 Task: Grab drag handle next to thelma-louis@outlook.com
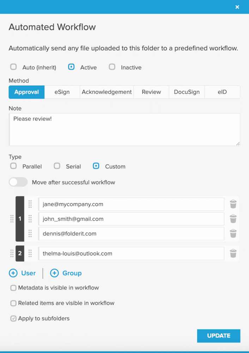[x=30, y=253]
